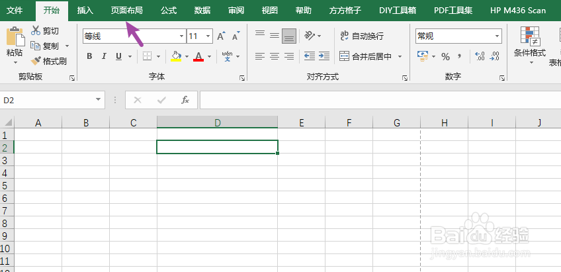
Task: Decrease indent
Action: (x=310, y=56)
